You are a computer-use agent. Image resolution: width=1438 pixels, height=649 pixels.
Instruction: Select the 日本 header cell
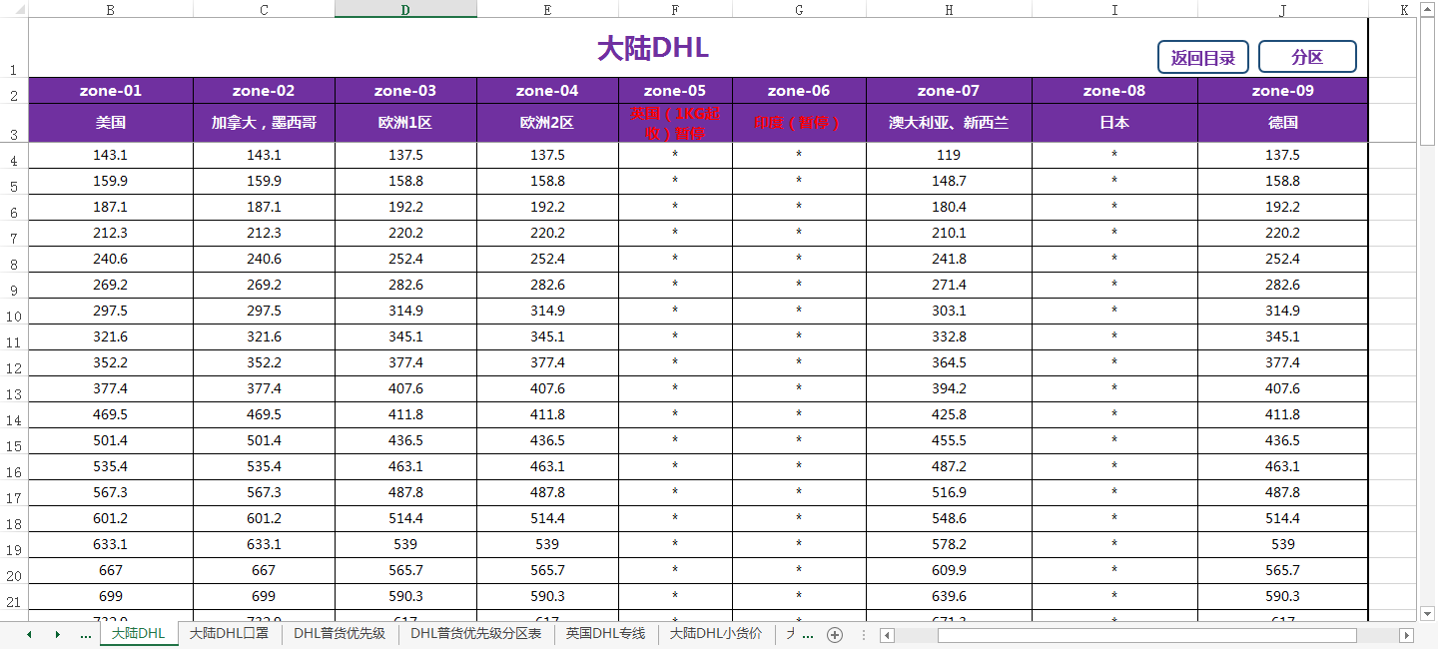(x=1113, y=123)
